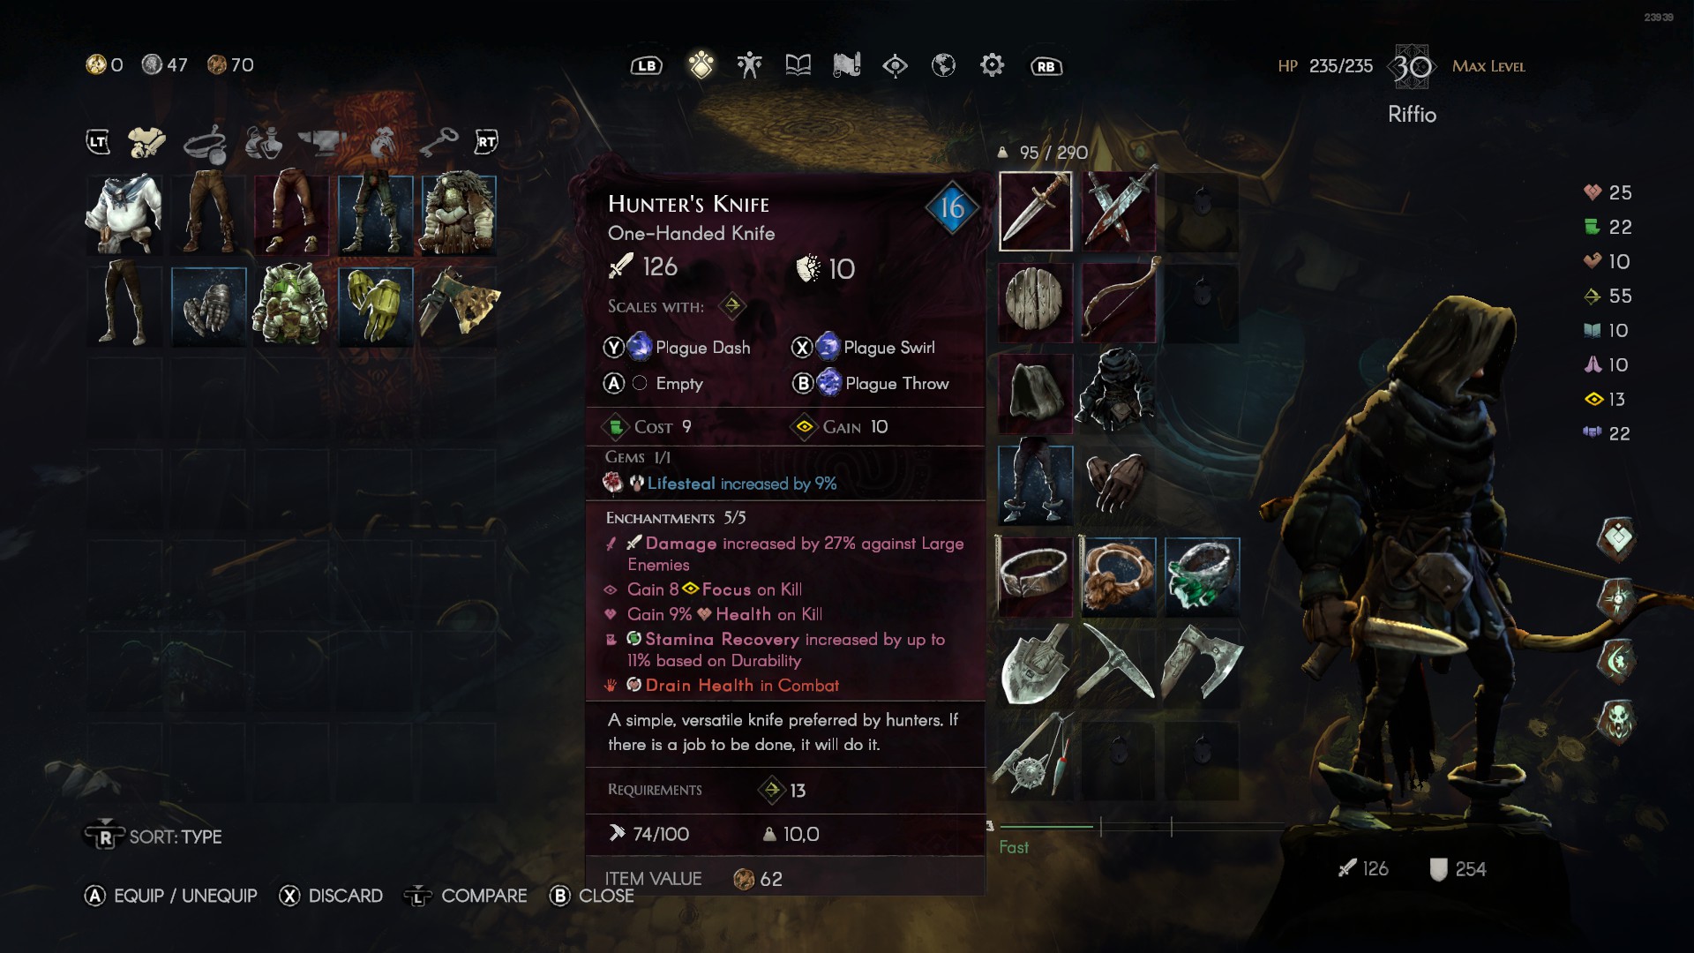Filter inventory by key items icon
1694x953 pixels.
[x=438, y=141]
